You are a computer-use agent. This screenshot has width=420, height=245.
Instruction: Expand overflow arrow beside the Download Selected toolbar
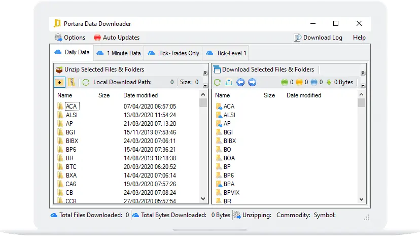[x=363, y=73]
